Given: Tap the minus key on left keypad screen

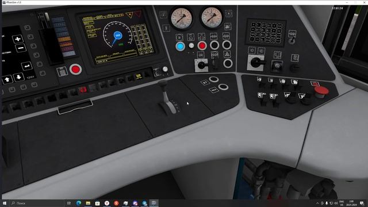Looking at the screenshot, I should coord(21,48).
